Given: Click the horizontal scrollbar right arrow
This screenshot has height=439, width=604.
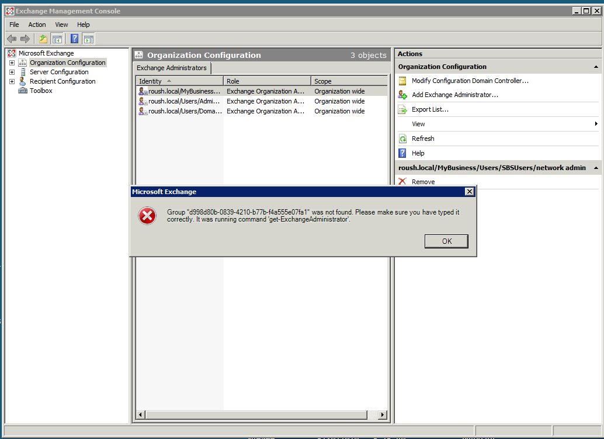Looking at the screenshot, I should pyautogui.click(x=382, y=414).
